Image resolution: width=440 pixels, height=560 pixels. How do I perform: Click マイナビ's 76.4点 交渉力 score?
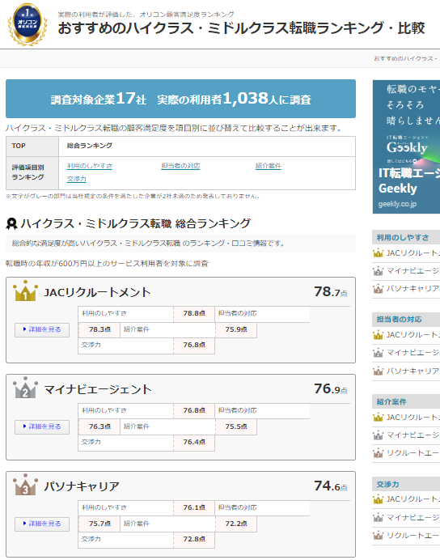tap(194, 442)
